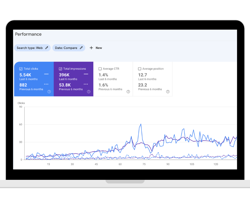Image resolution: width=250 pixels, height=209 pixels.
Task: Click the plus icon to add filter
Action: tap(91, 48)
